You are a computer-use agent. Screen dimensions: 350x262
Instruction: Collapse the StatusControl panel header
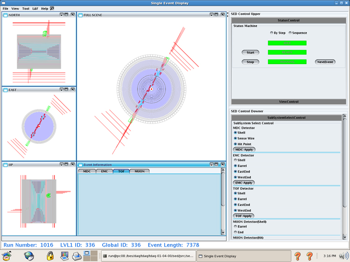(x=289, y=20)
